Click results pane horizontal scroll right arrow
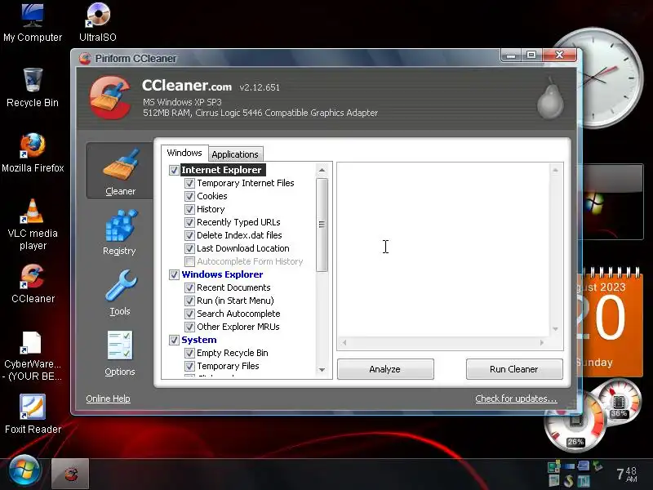Screen dimensions: 653x490 542,343
